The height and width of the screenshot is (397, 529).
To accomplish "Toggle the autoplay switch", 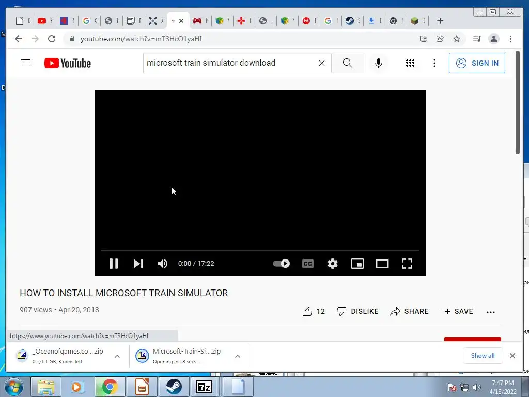I will (282, 263).
